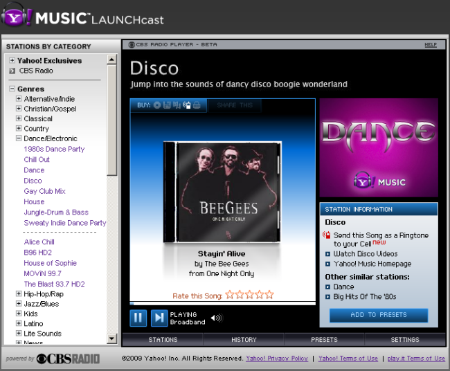450x371 pixels.
Task: Click arrow bullet beside Dance station
Action: click(327, 287)
